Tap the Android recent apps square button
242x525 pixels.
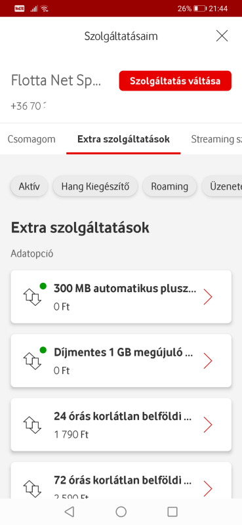[x=172, y=512]
